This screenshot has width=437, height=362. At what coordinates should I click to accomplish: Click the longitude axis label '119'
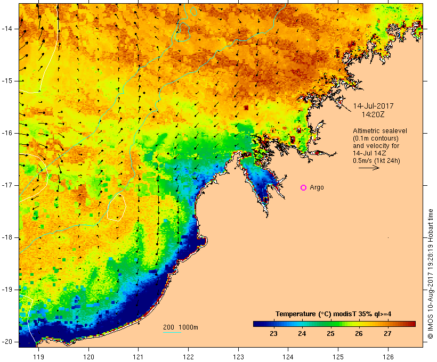[x=38, y=357]
